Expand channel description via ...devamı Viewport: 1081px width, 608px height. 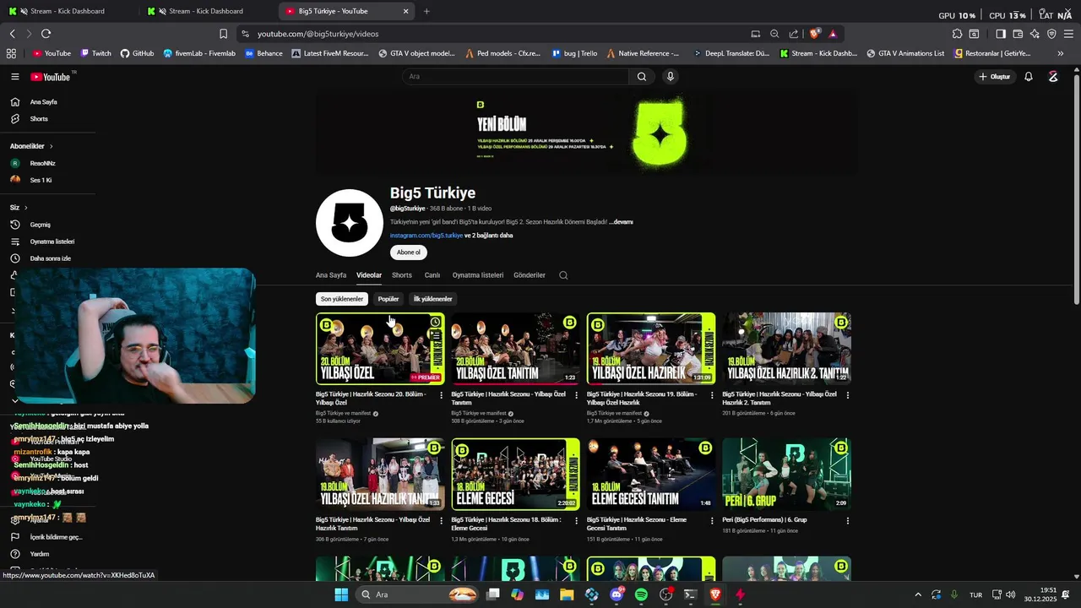point(622,222)
